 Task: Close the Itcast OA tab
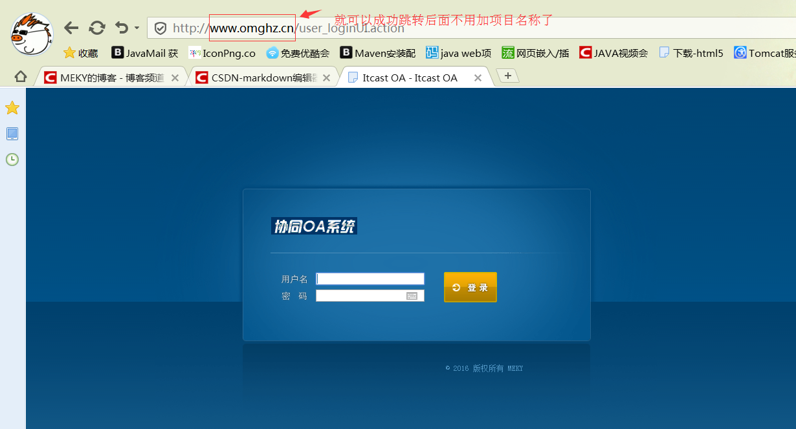478,78
